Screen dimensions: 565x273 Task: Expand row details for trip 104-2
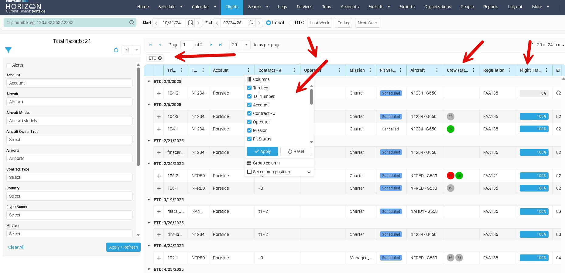click(x=159, y=93)
